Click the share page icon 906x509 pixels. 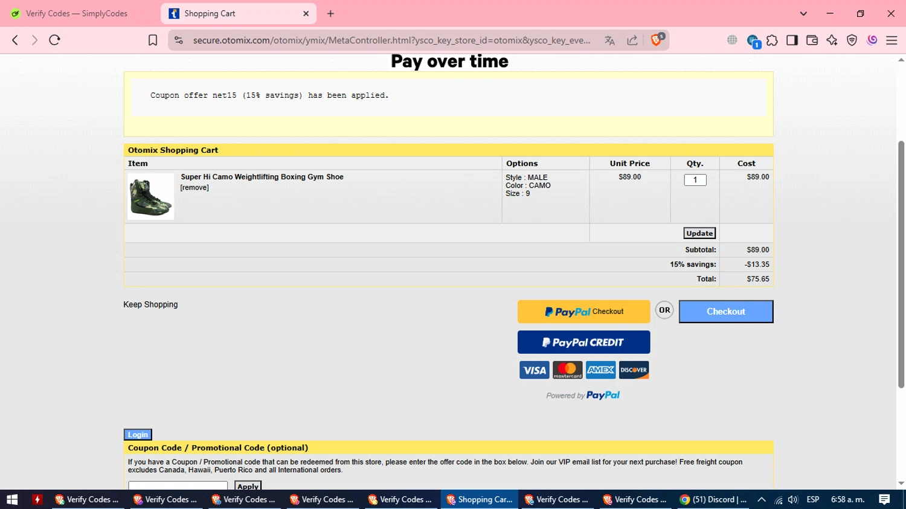click(x=632, y=40)
